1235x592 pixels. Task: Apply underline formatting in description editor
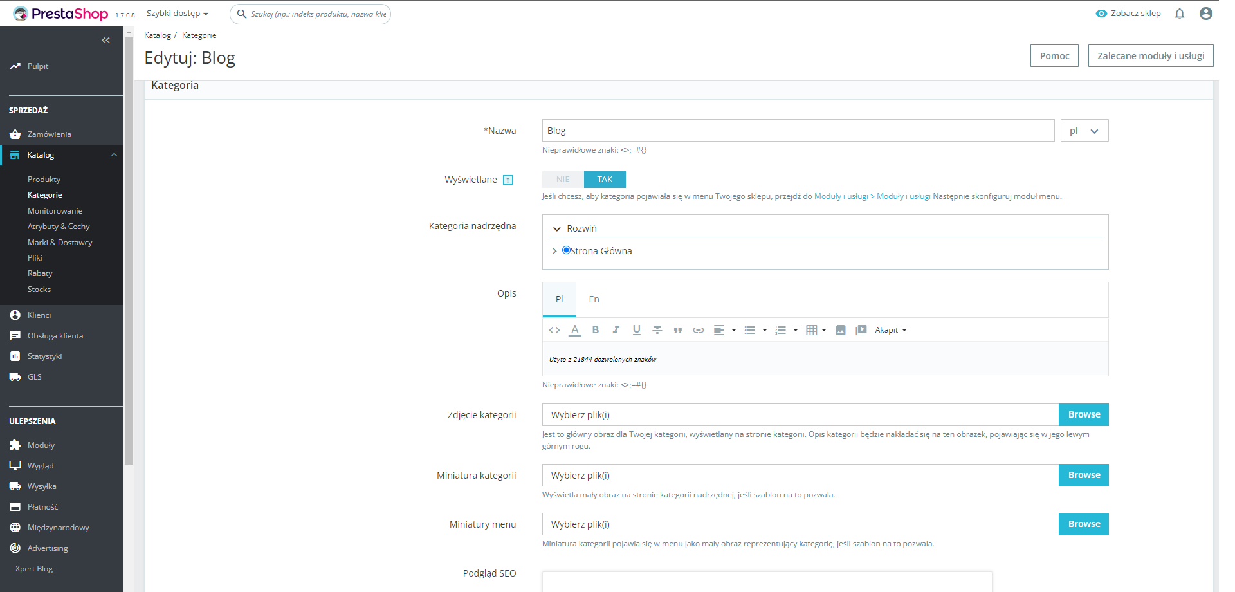point(636,330)
